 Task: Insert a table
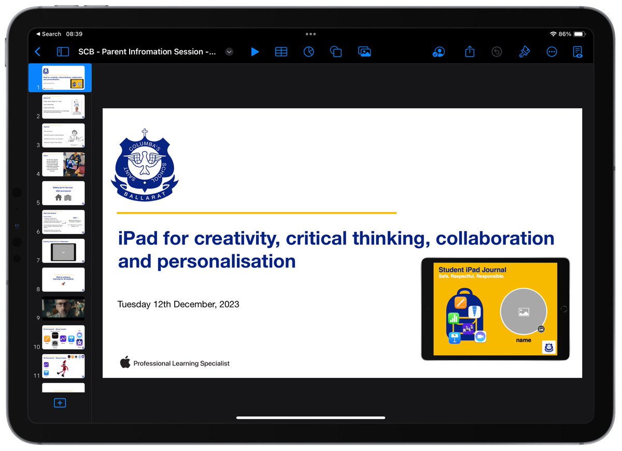281,52
